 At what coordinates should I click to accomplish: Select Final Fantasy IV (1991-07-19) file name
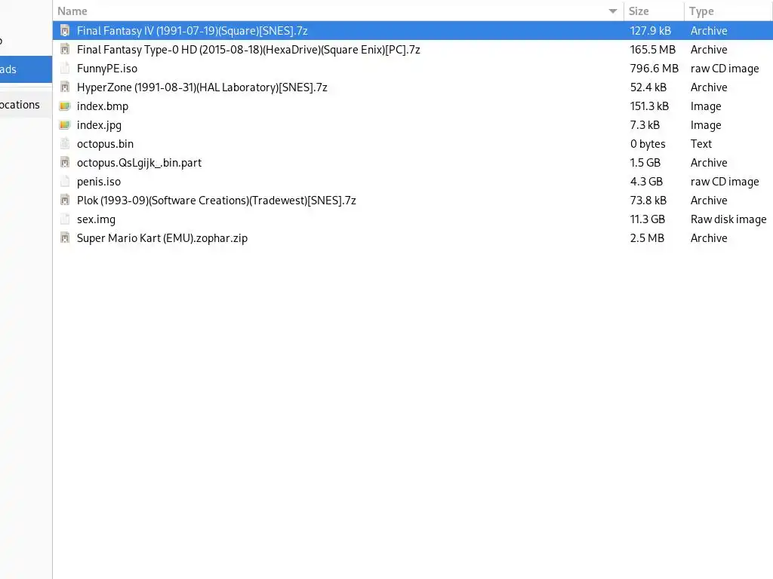tap(192, 30)
